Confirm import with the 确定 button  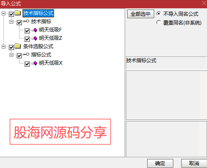[160, 163]
